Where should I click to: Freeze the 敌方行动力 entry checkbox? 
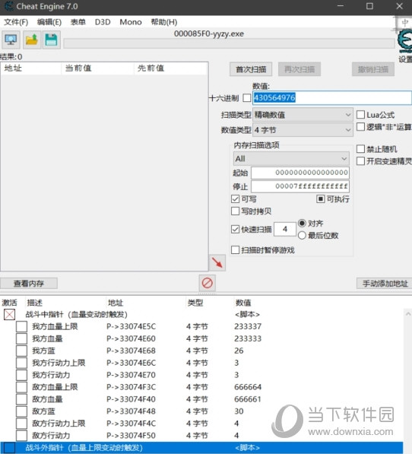coord(22,436)
